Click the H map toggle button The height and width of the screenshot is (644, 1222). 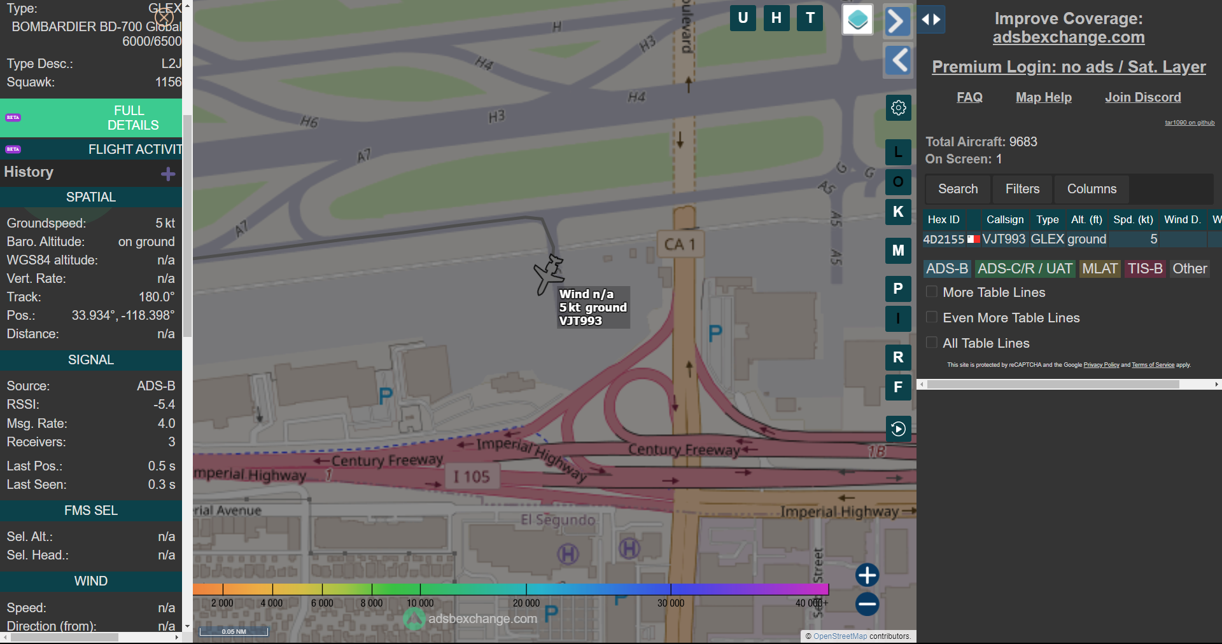[776, 18]
